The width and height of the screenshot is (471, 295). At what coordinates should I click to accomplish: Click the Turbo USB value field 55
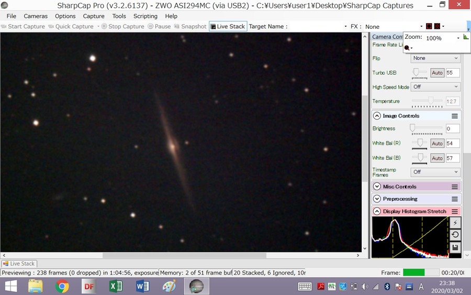(x=453, y=73)
